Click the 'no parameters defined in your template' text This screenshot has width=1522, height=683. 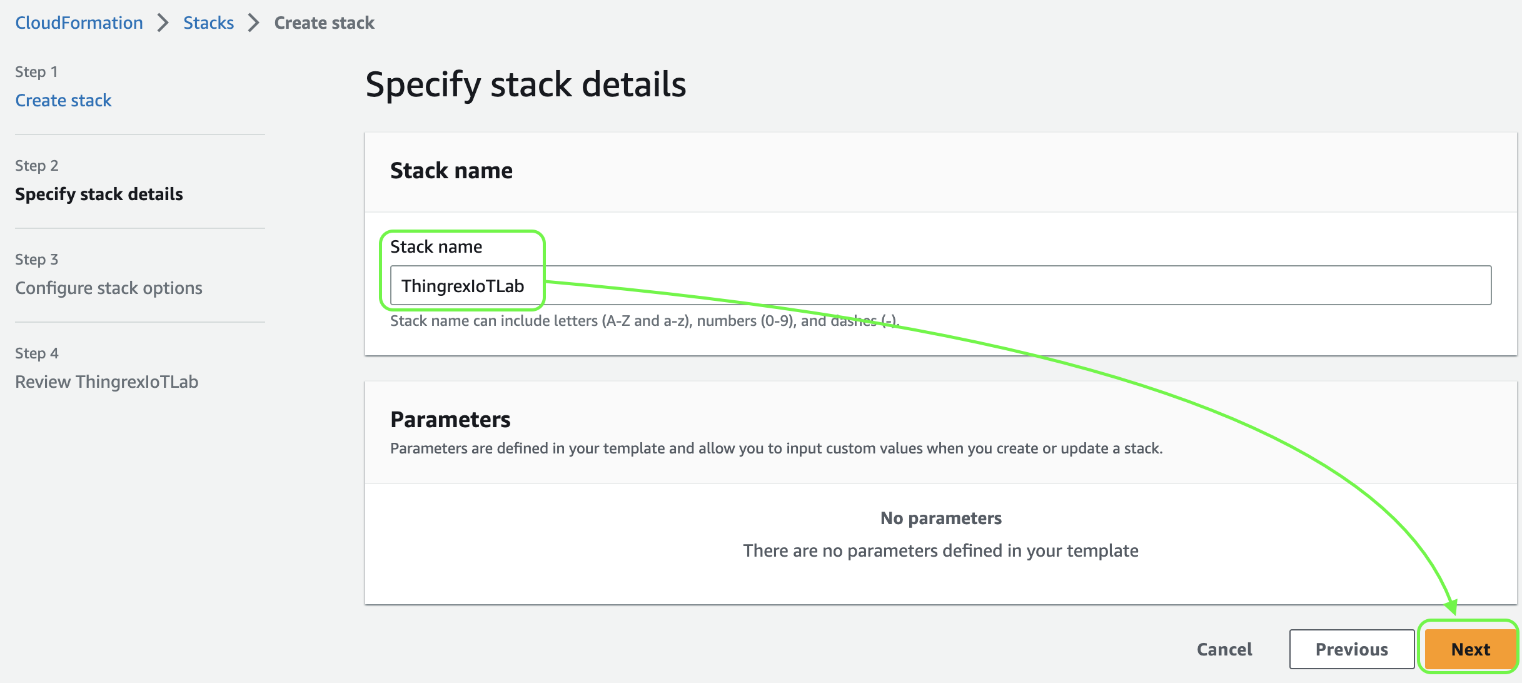[x=940, y=550]
